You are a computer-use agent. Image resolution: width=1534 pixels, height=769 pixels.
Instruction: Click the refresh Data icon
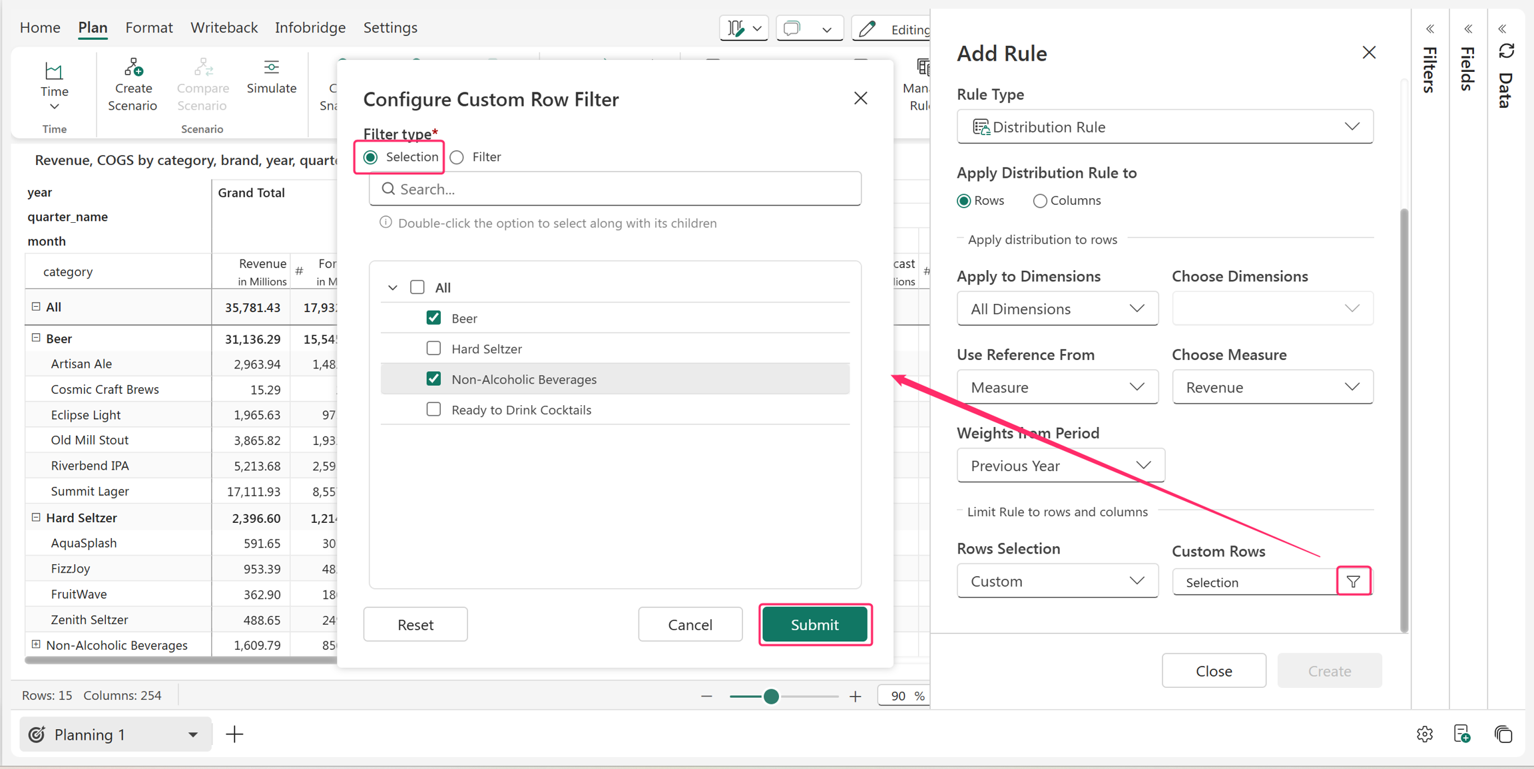(x=1507, y=52)
